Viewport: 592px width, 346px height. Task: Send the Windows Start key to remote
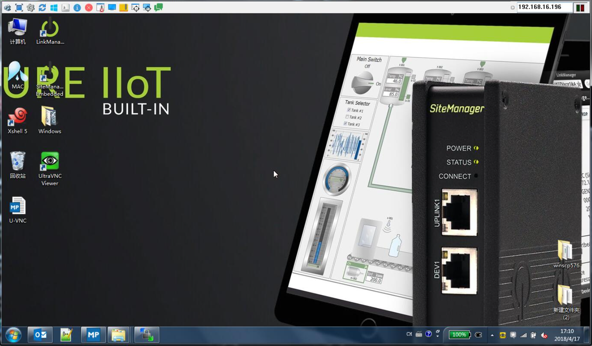[54, 7]
